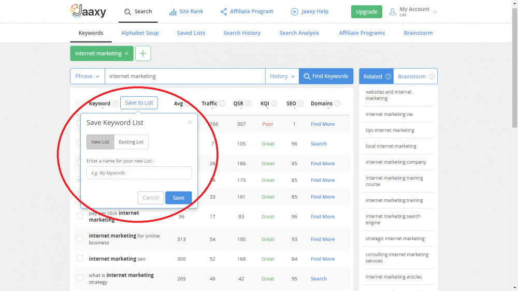Viewport: 518px width, 291px height.
Task: Switch to Keywords tab
Action: tap(91, 33)
